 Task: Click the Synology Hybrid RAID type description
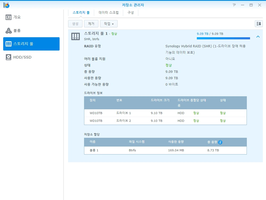click(x=205, y=49)
